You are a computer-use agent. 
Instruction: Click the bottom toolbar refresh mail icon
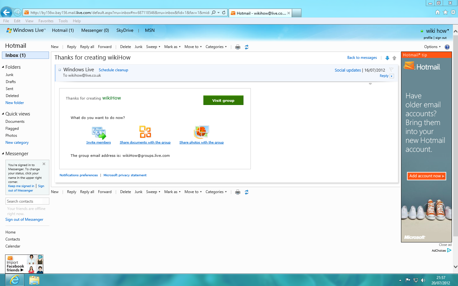coord(247,192)
